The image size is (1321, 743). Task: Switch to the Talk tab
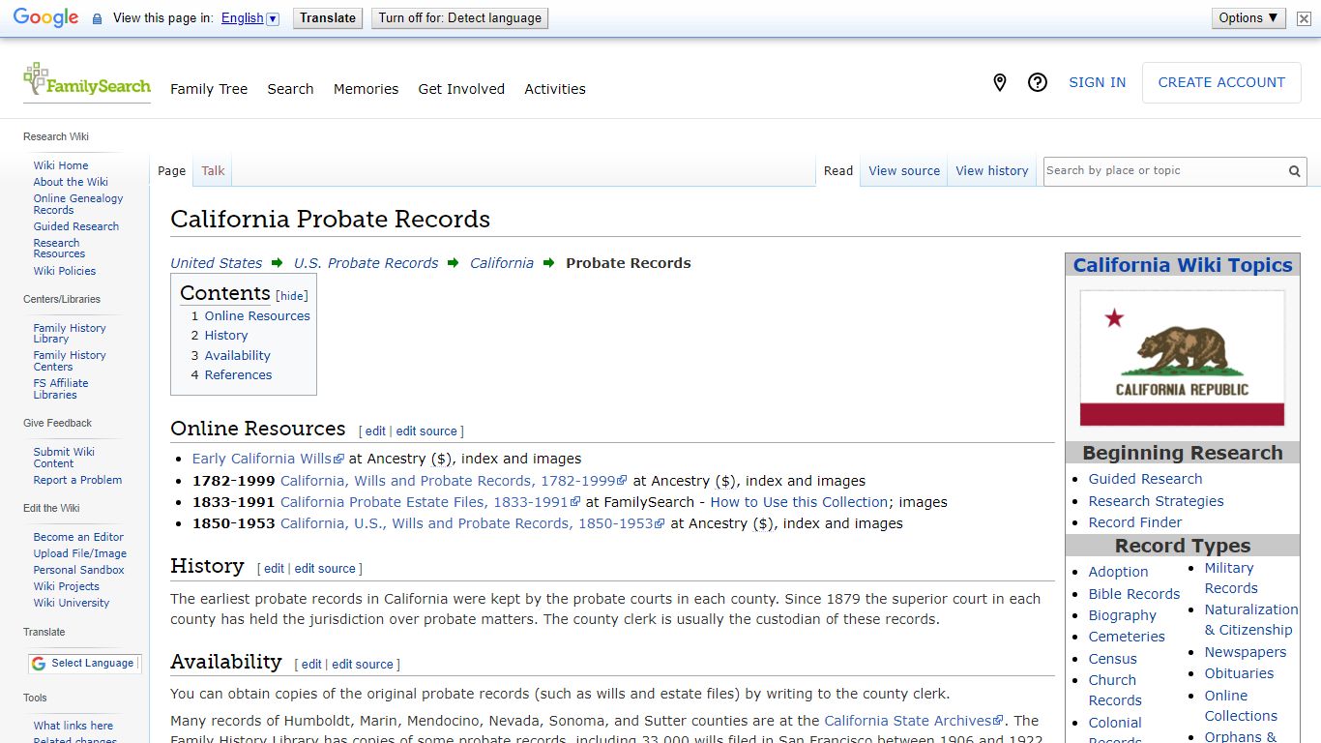(x=213, y=171)
